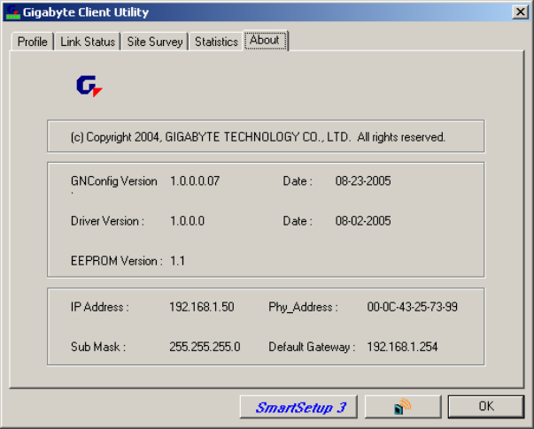The height and width of the screenshot is (429, 534).
Task: Confirm with the OK button
Action: [x=486, y=407]
